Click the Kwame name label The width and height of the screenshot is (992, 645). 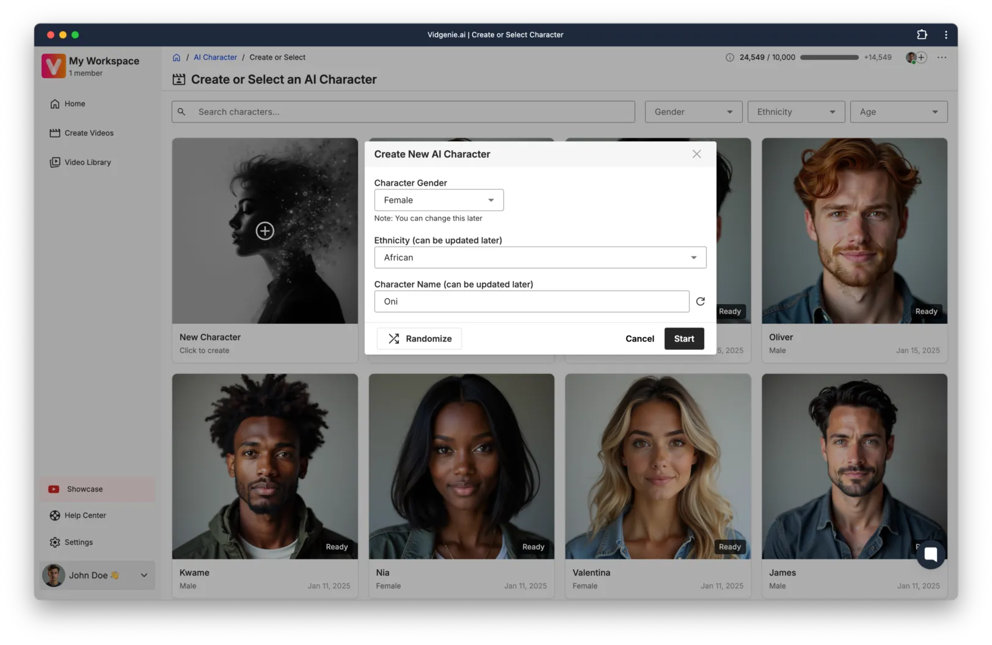194,573
